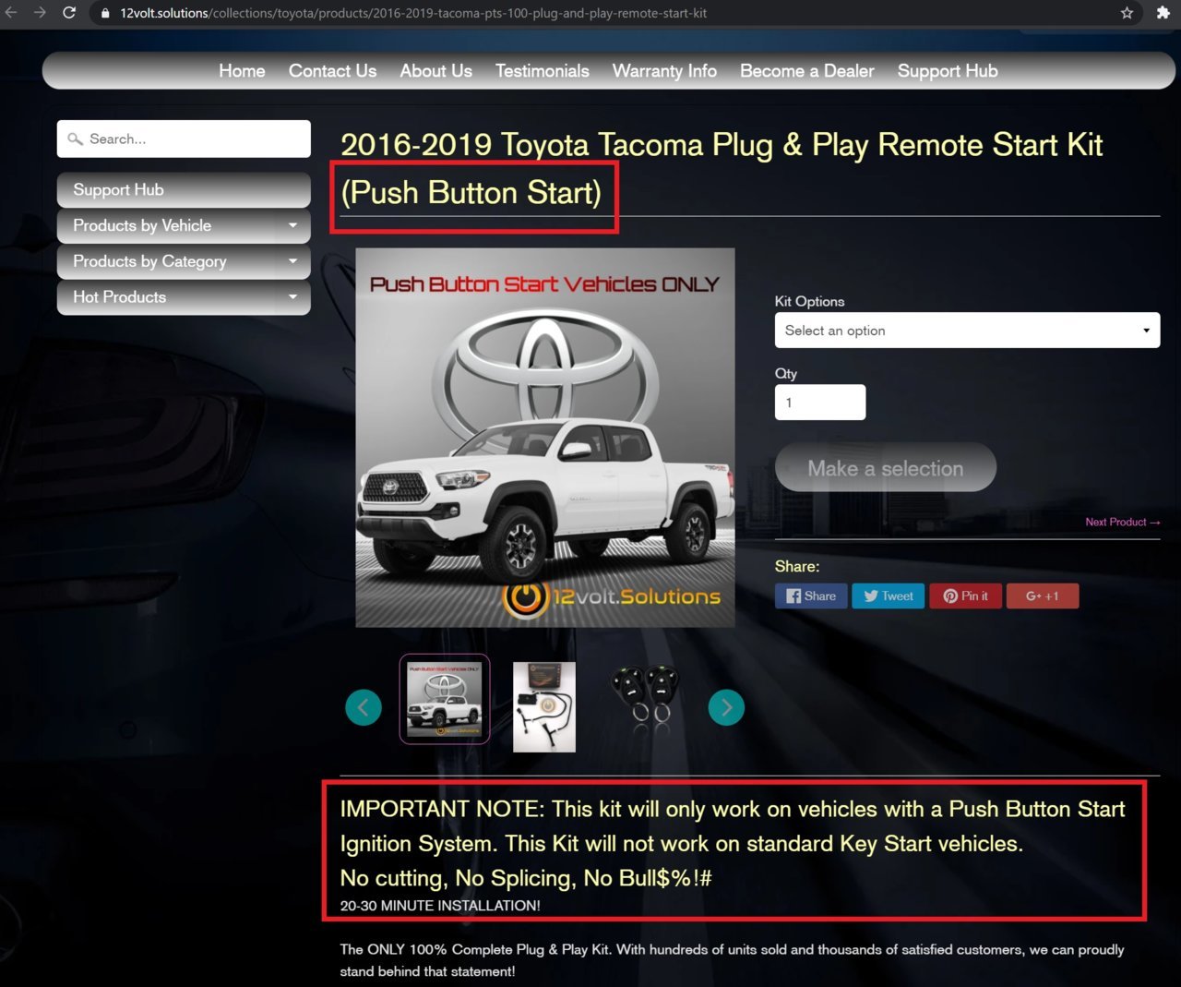1181x987 pixels.
Task: Select the Tacoma truck thumbnail image
Action: click(445, 699)
